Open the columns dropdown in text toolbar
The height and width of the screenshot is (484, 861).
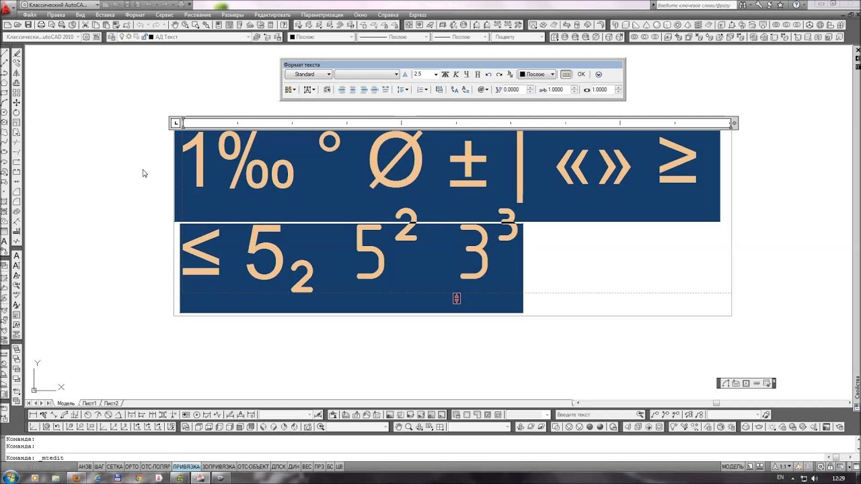point(291,89)
